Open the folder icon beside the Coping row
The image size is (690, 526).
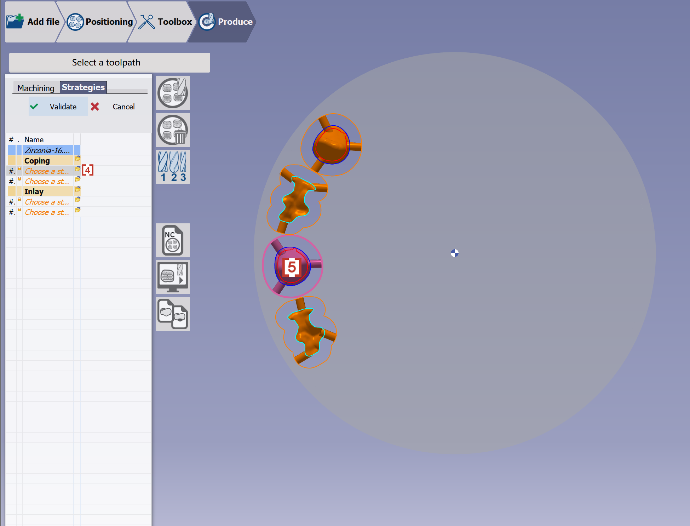click(77, 159)
